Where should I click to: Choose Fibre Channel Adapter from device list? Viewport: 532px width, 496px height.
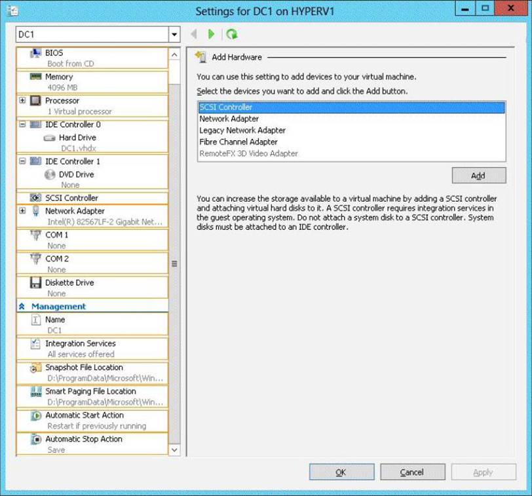coord(238,142)
